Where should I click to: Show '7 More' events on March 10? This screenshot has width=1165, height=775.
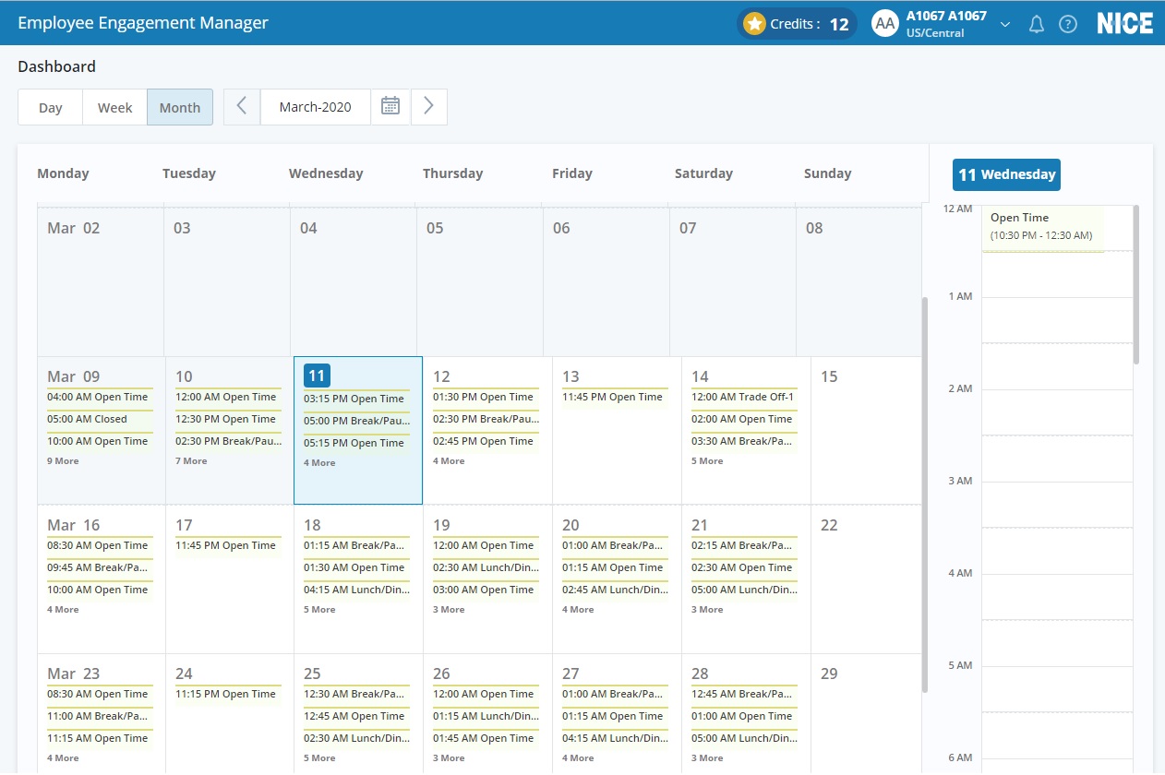(191, 460)
